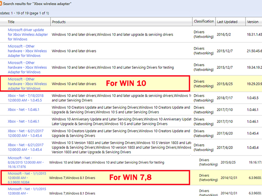The image size is (262, 196).
Task: Open the 'Xbox - Net - 7/18/2018' driver link
Action: [x=27, y=98]
